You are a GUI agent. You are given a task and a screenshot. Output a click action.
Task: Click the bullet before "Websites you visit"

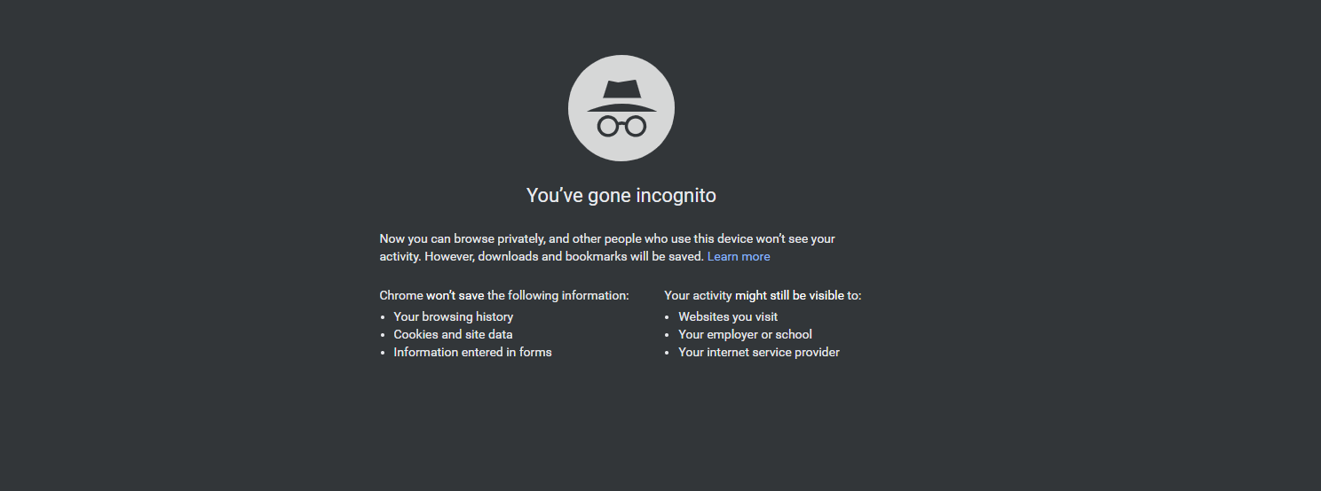tap(668, 317)
